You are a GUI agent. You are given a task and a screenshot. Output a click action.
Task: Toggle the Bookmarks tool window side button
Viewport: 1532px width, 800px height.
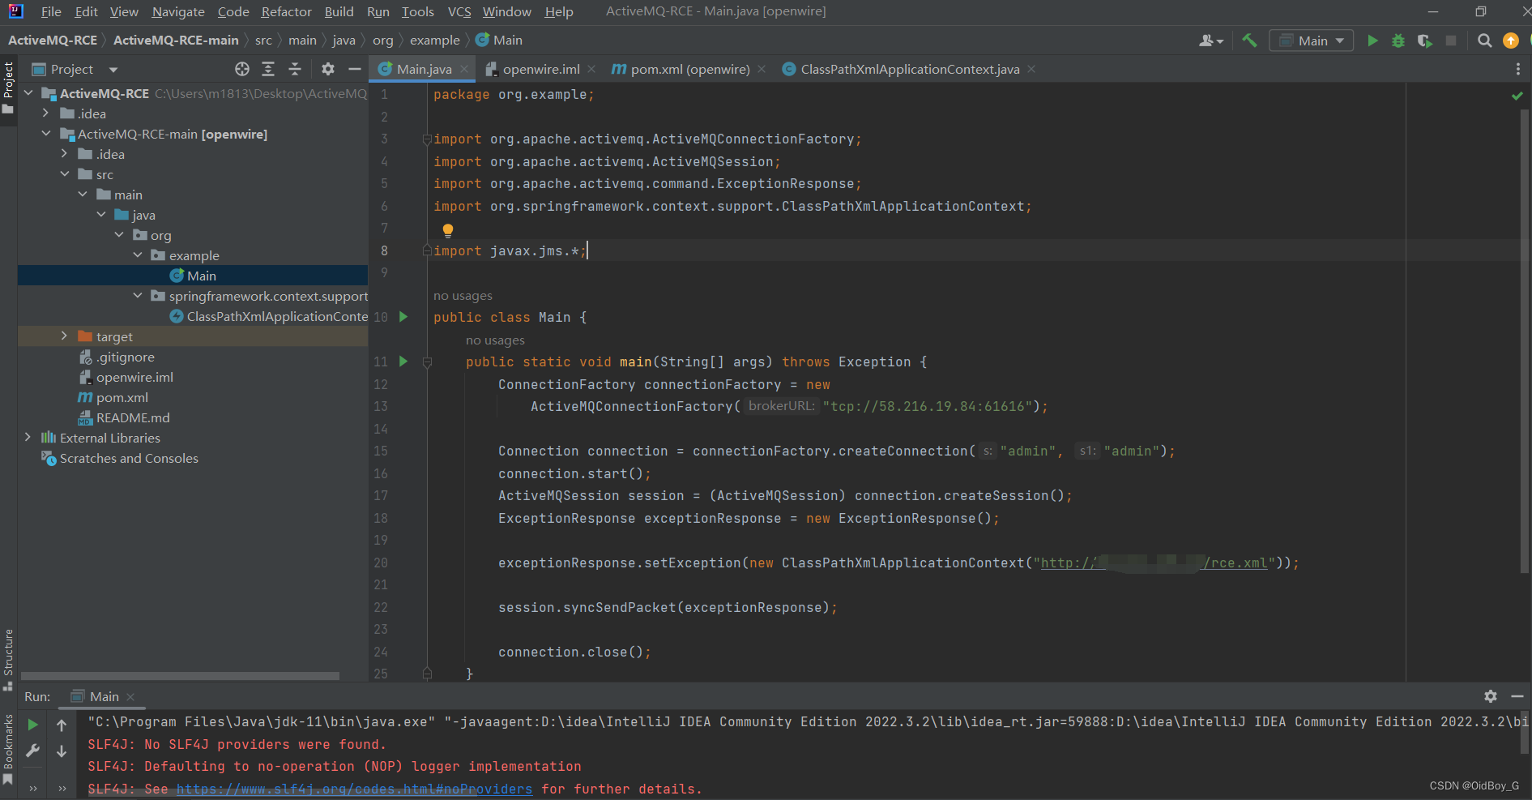pos(8,748)
